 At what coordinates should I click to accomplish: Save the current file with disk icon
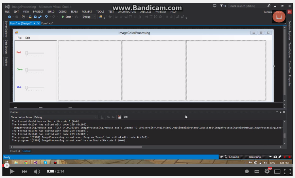(x=35, y=17)
